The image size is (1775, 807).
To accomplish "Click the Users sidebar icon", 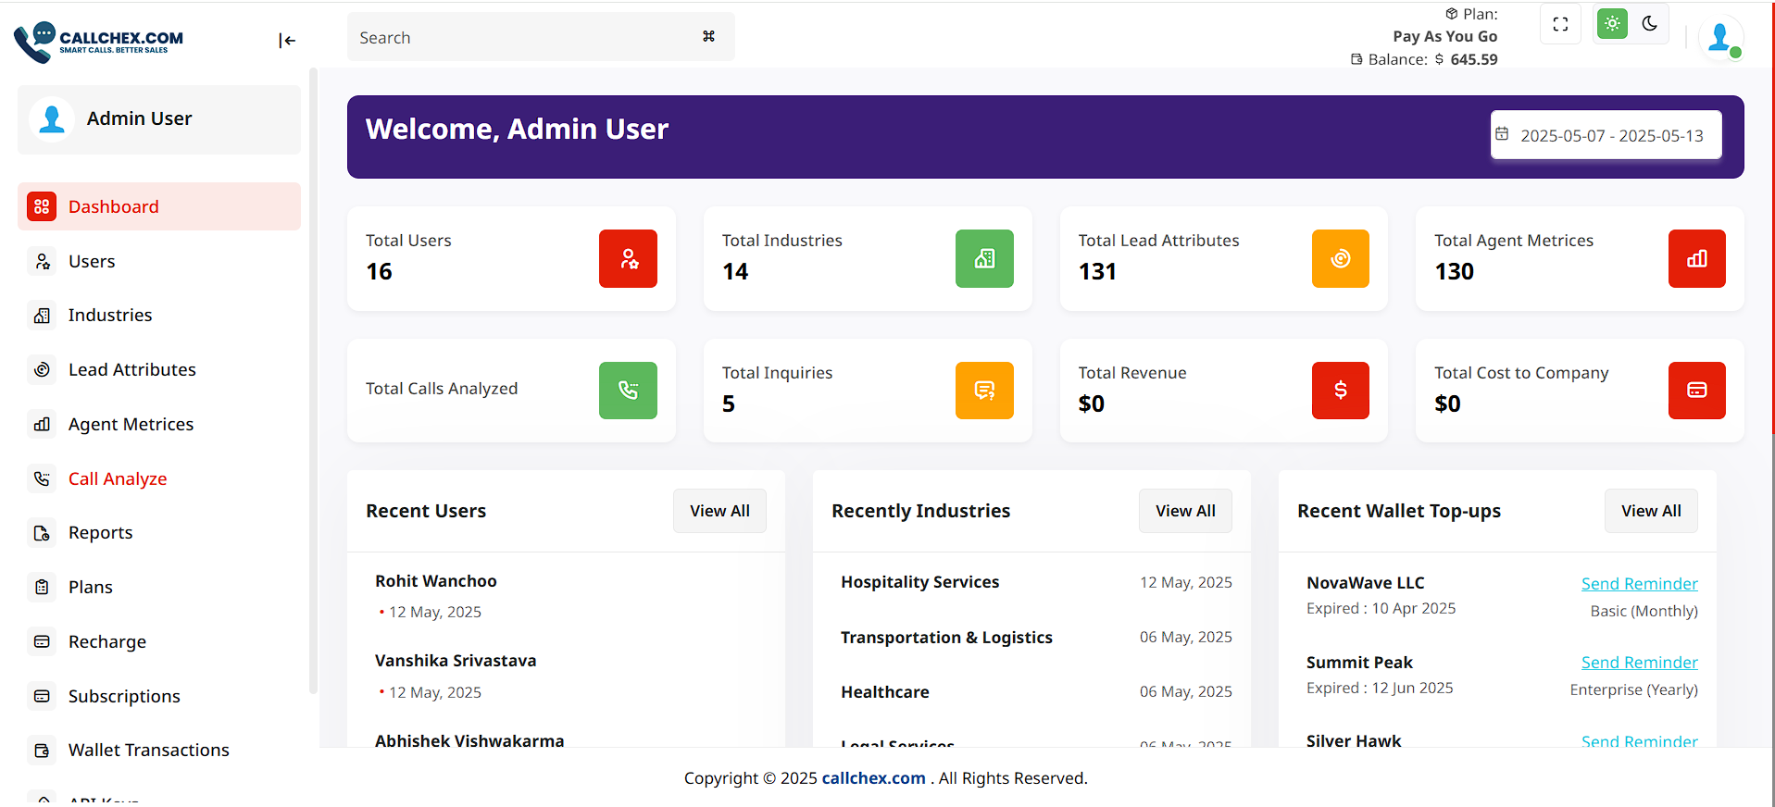I will (42, 261).
